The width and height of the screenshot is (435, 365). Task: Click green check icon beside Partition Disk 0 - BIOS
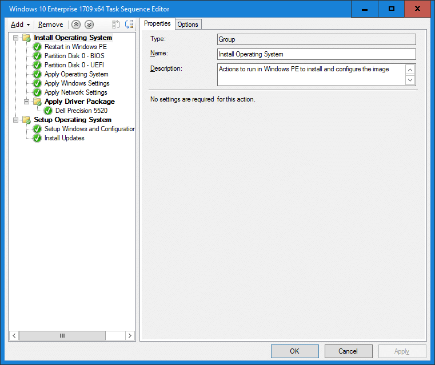37,56
